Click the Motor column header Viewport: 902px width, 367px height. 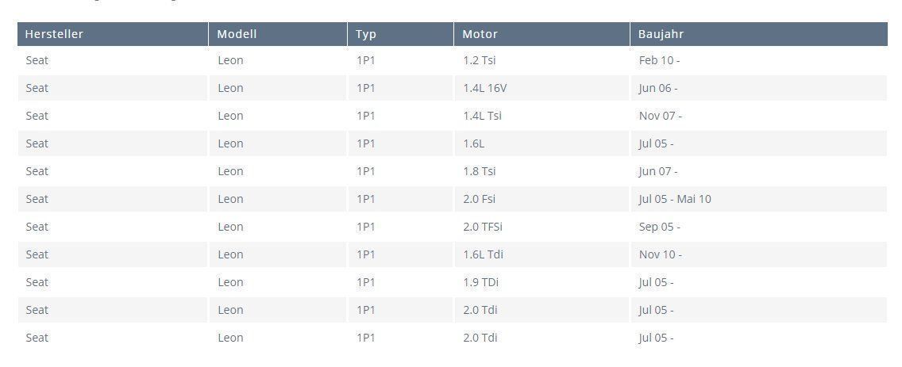pos(480,34)
